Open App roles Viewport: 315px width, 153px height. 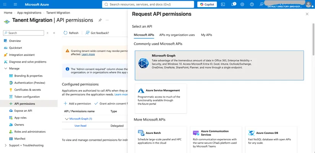[x=20, y=118]
